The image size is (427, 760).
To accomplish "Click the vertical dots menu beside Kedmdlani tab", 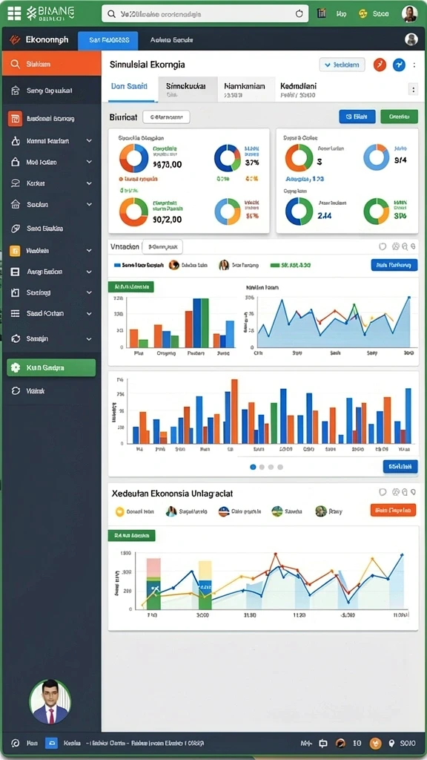I will (413, 89).
